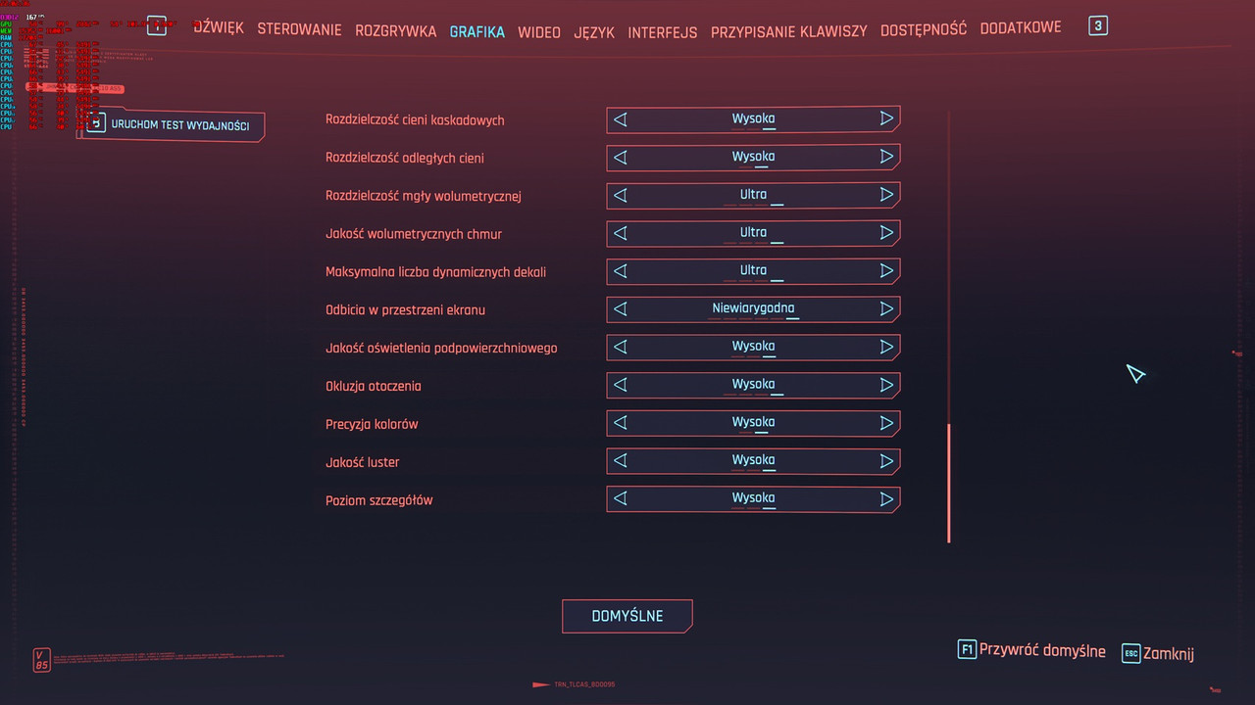The height and width of the screenshot is (705, 1255).
Task: Open the Wideo tab
Action: coord(539,32)
